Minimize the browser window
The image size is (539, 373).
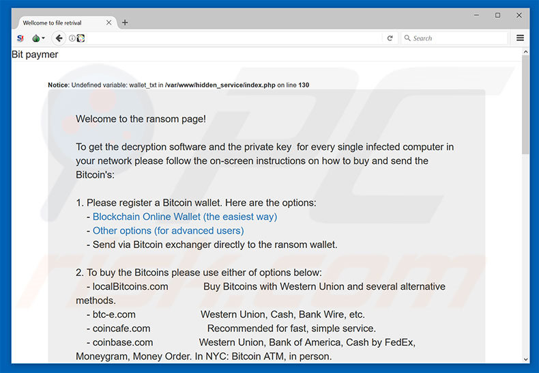[476, 15]
